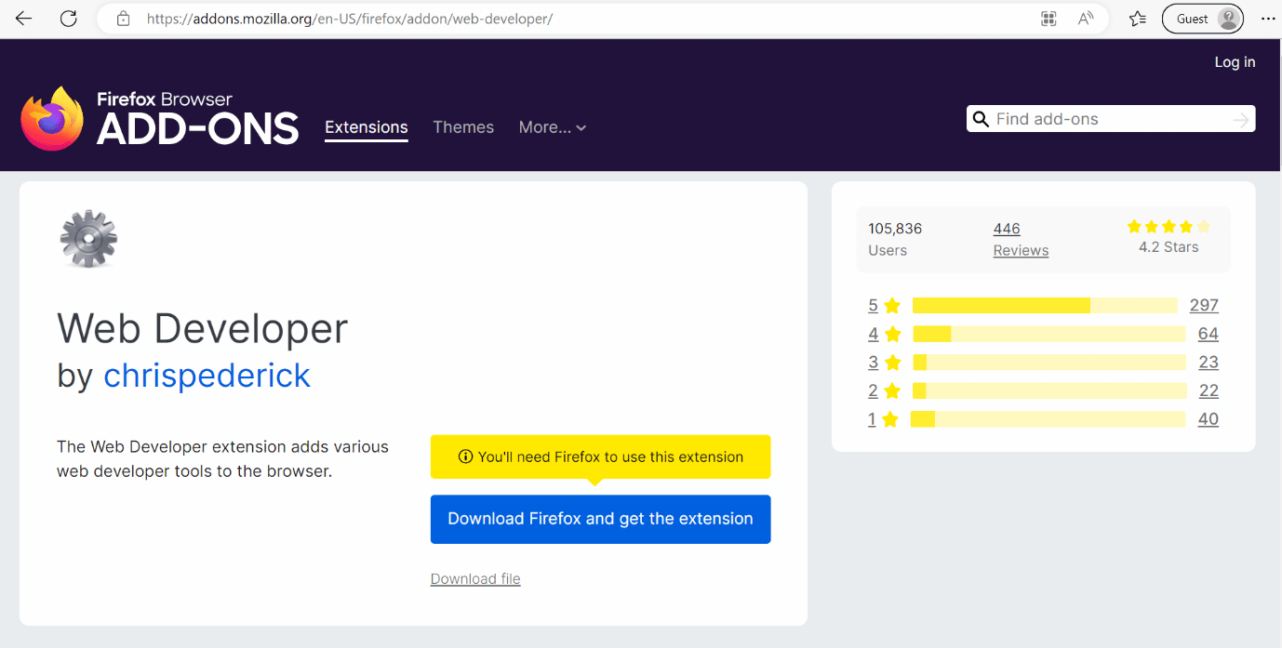Screen dimensions: 1282x648
Task: Click the Web Developer title text
Action: pyautogui.click(x=202, y=328)
